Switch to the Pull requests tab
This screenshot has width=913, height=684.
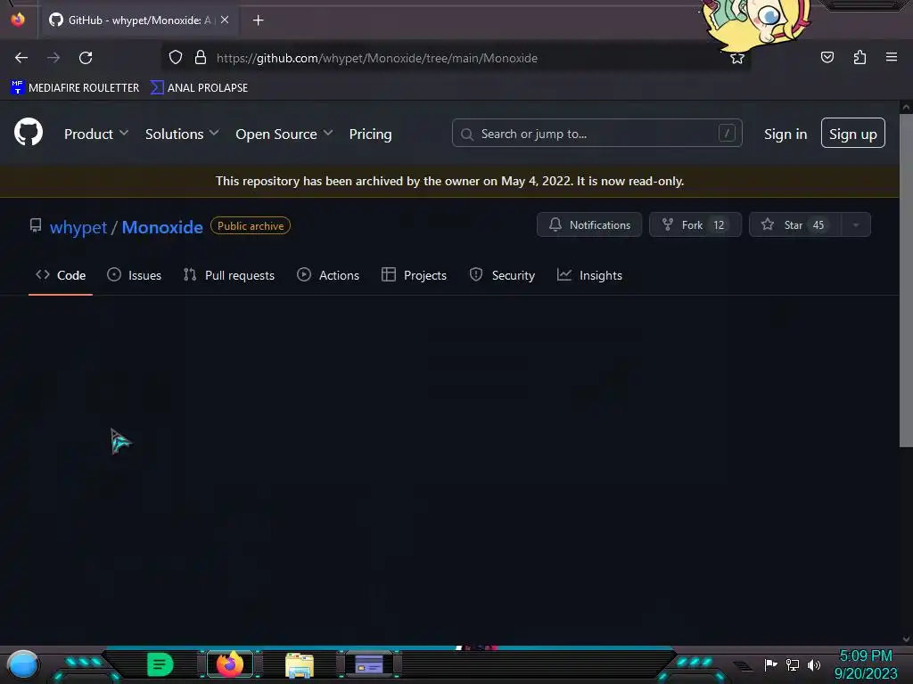point(229,275)
